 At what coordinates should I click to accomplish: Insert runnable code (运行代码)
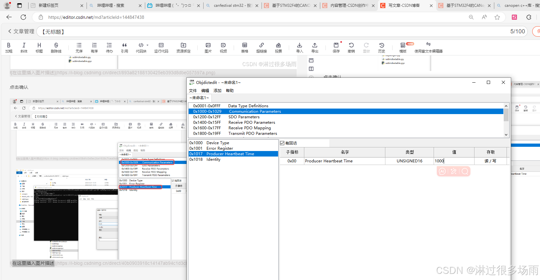click(161, 47)
